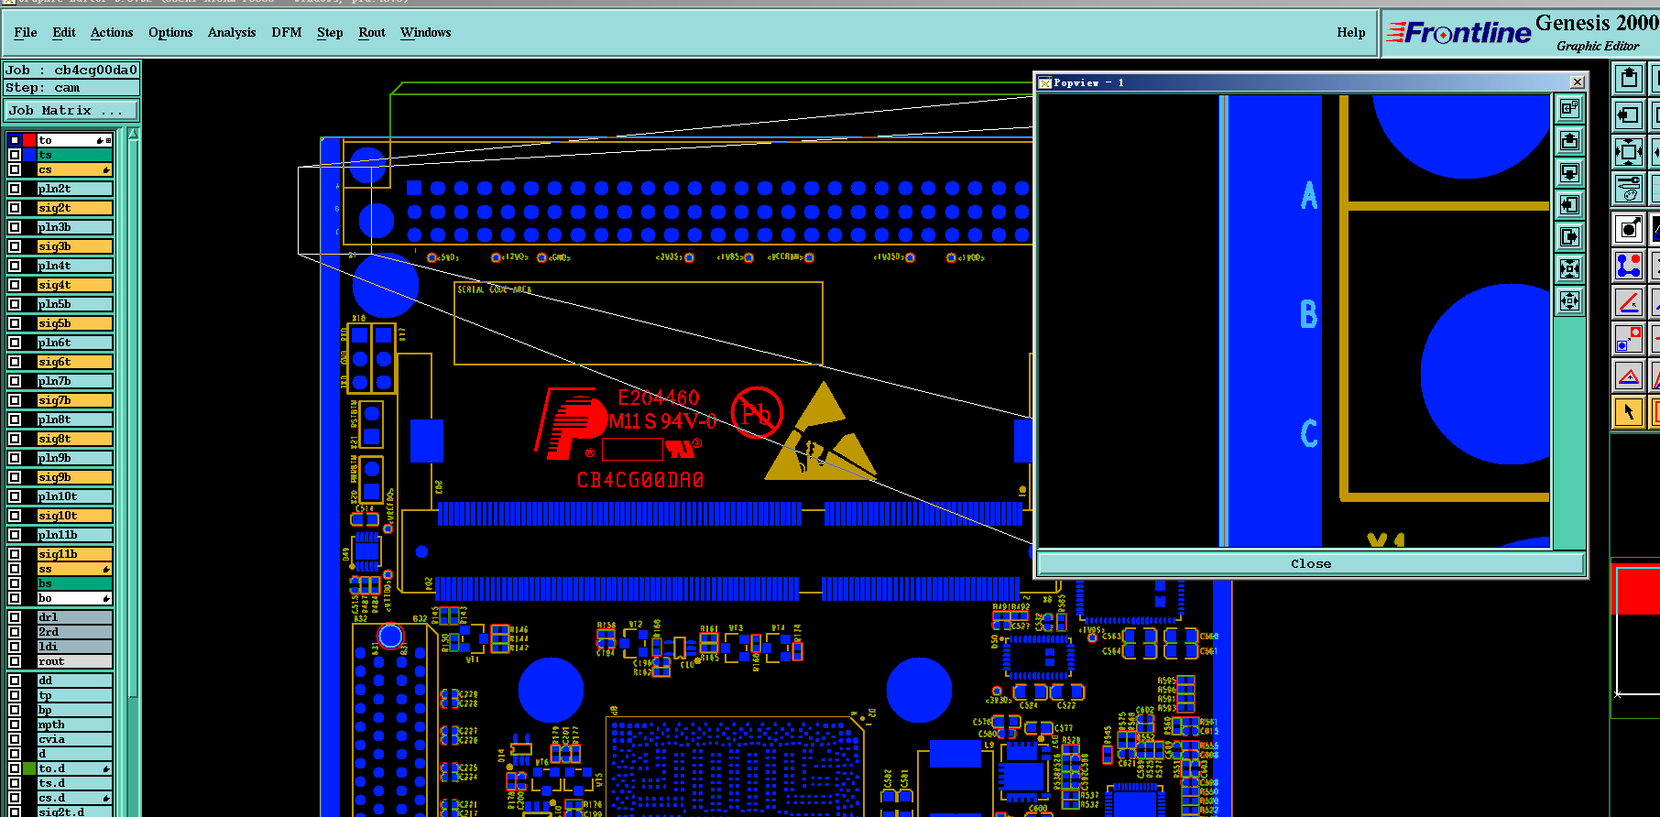Open the Edit menu
The width and height of the screenshot is (1660, 817).
64,32
